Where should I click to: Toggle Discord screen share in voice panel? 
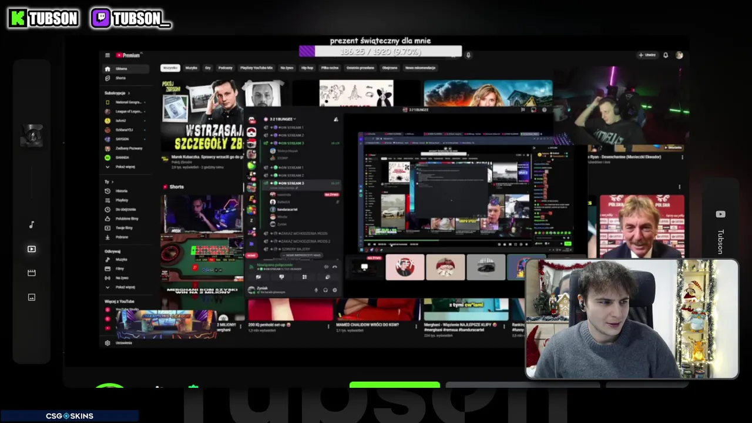(x=281, y=277)
